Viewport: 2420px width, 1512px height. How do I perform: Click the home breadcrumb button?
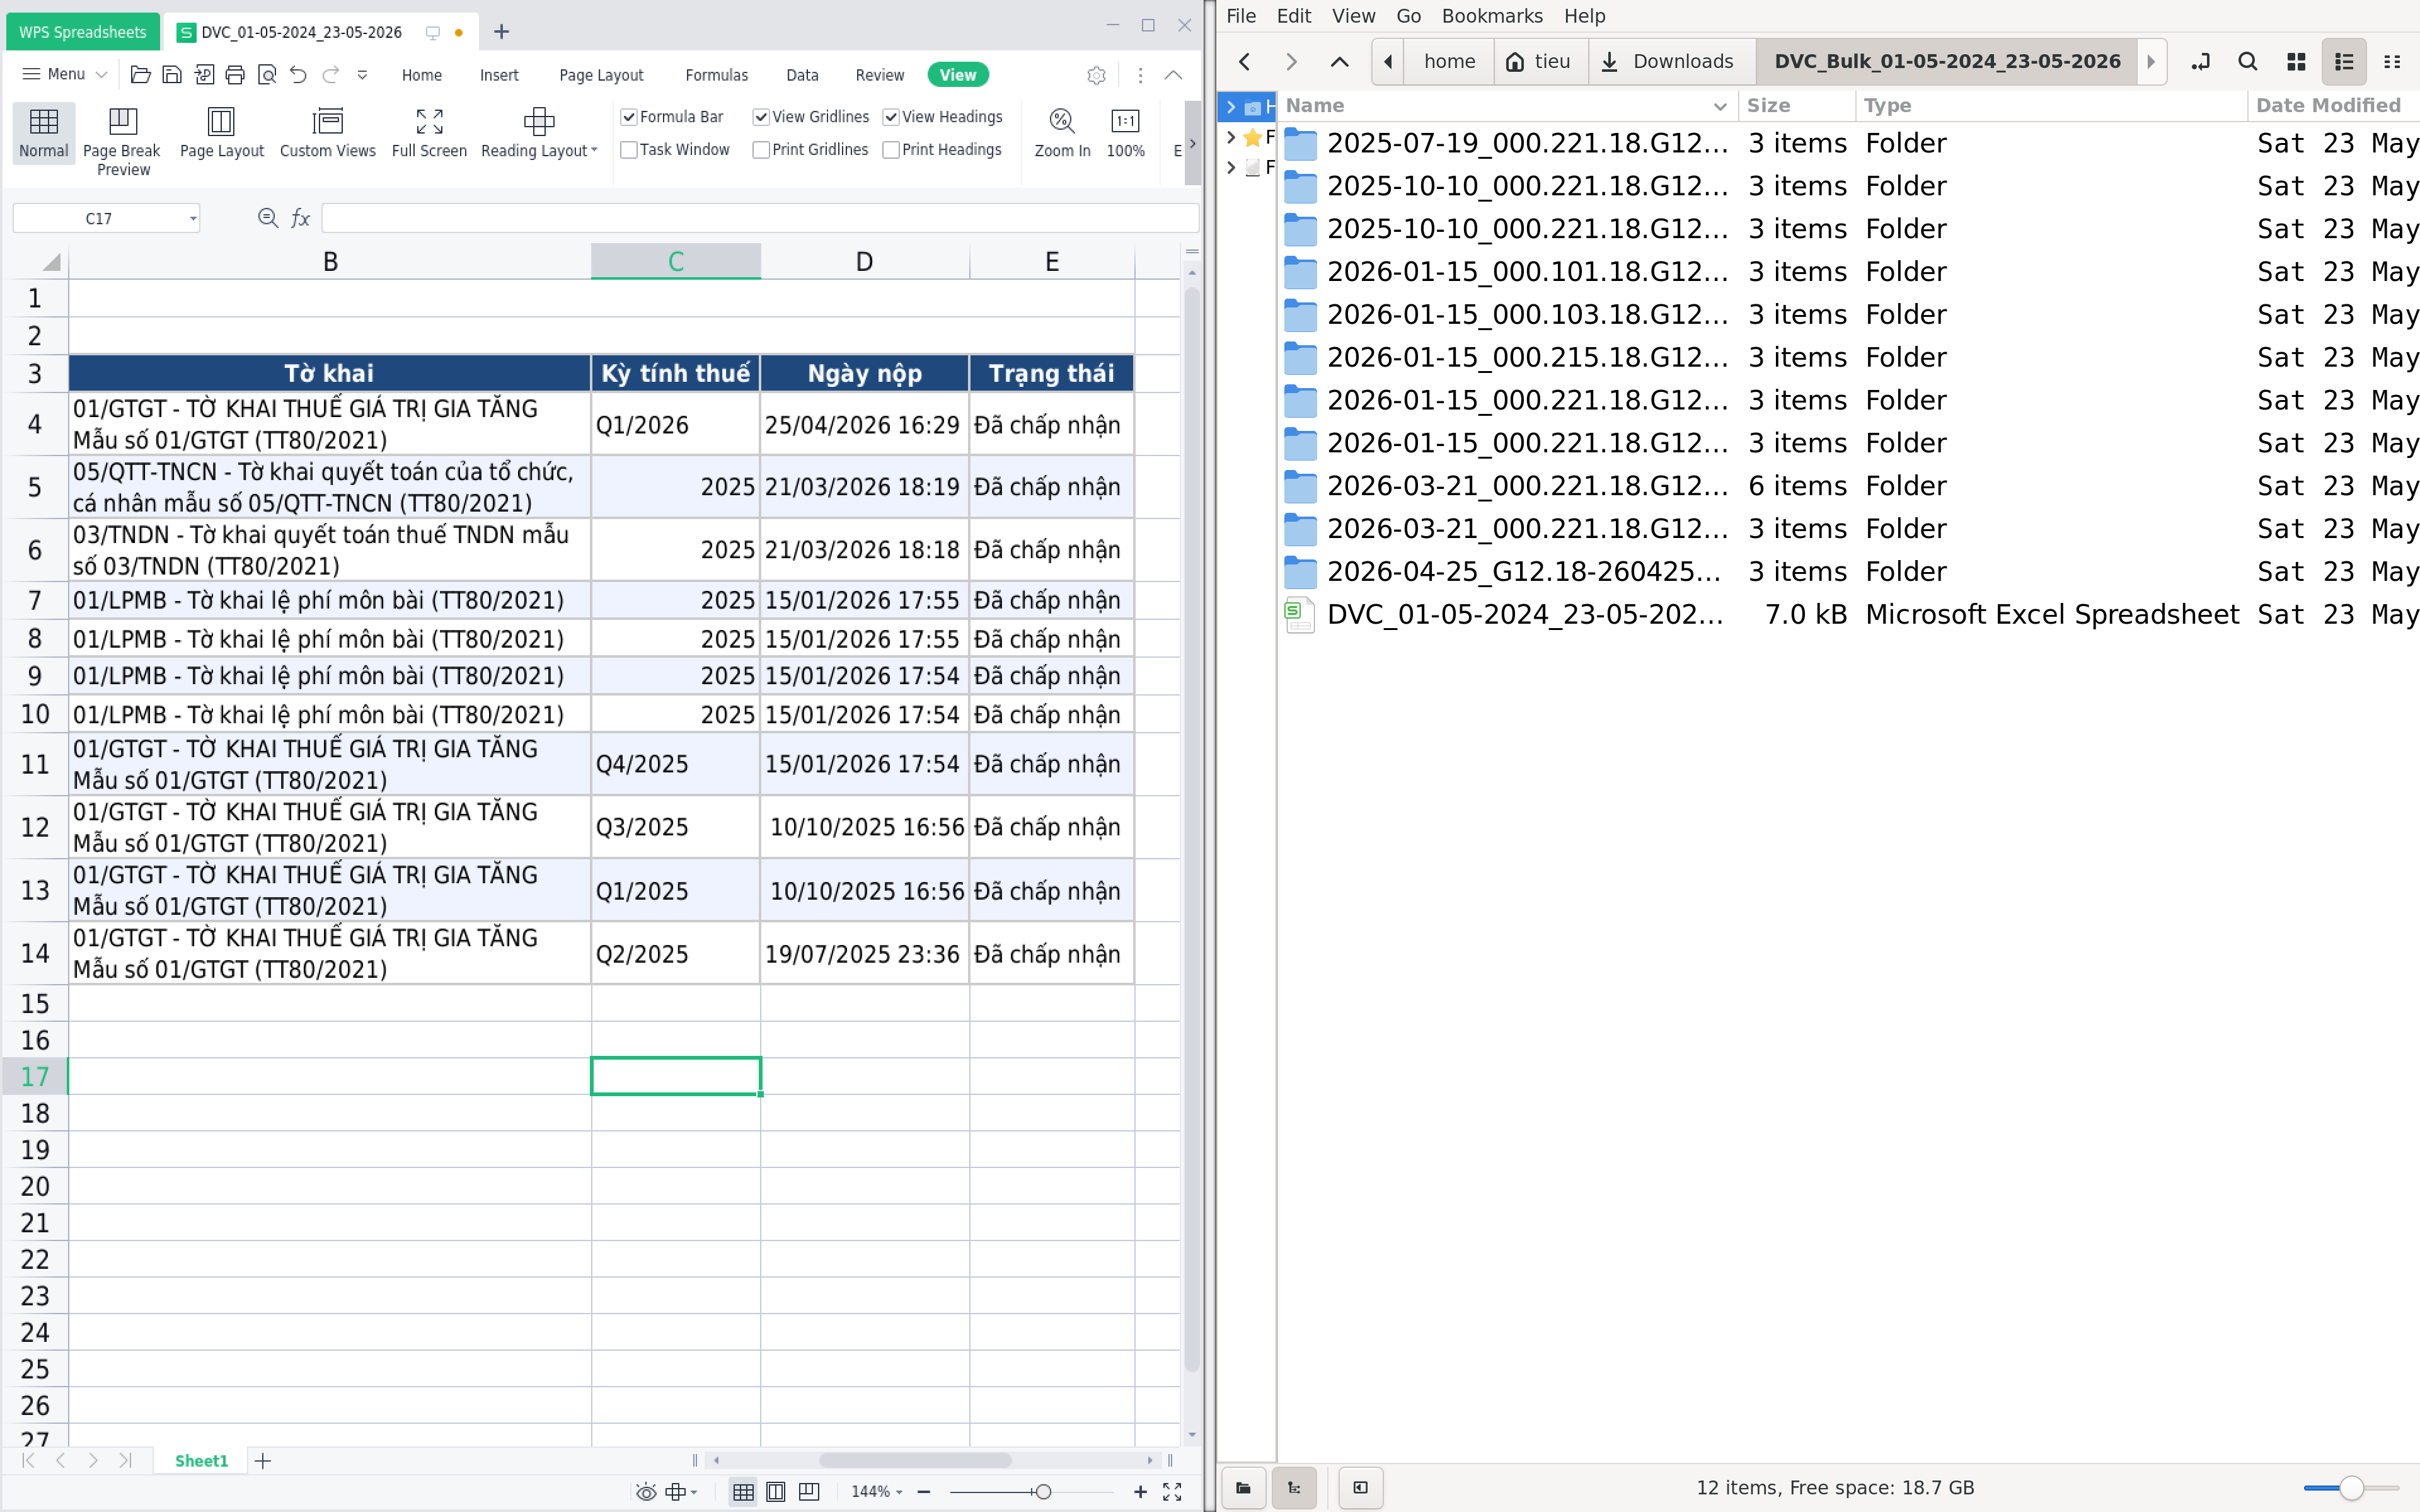pos(1449,62)
